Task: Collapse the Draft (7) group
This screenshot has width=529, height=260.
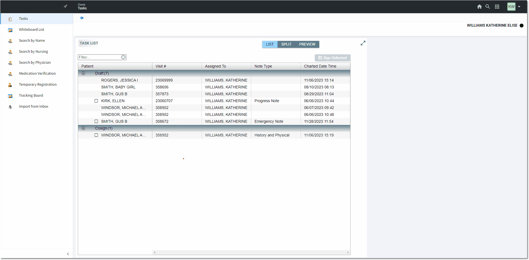Action: coord(83,73)
